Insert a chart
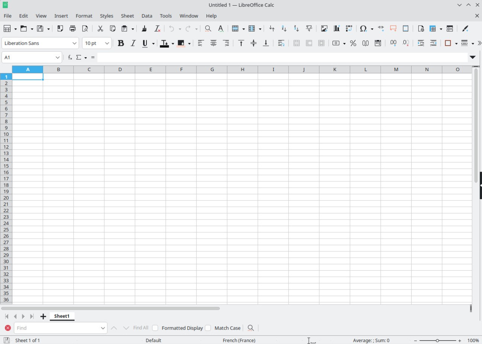The image size is (482, 344). click(336, 29)
